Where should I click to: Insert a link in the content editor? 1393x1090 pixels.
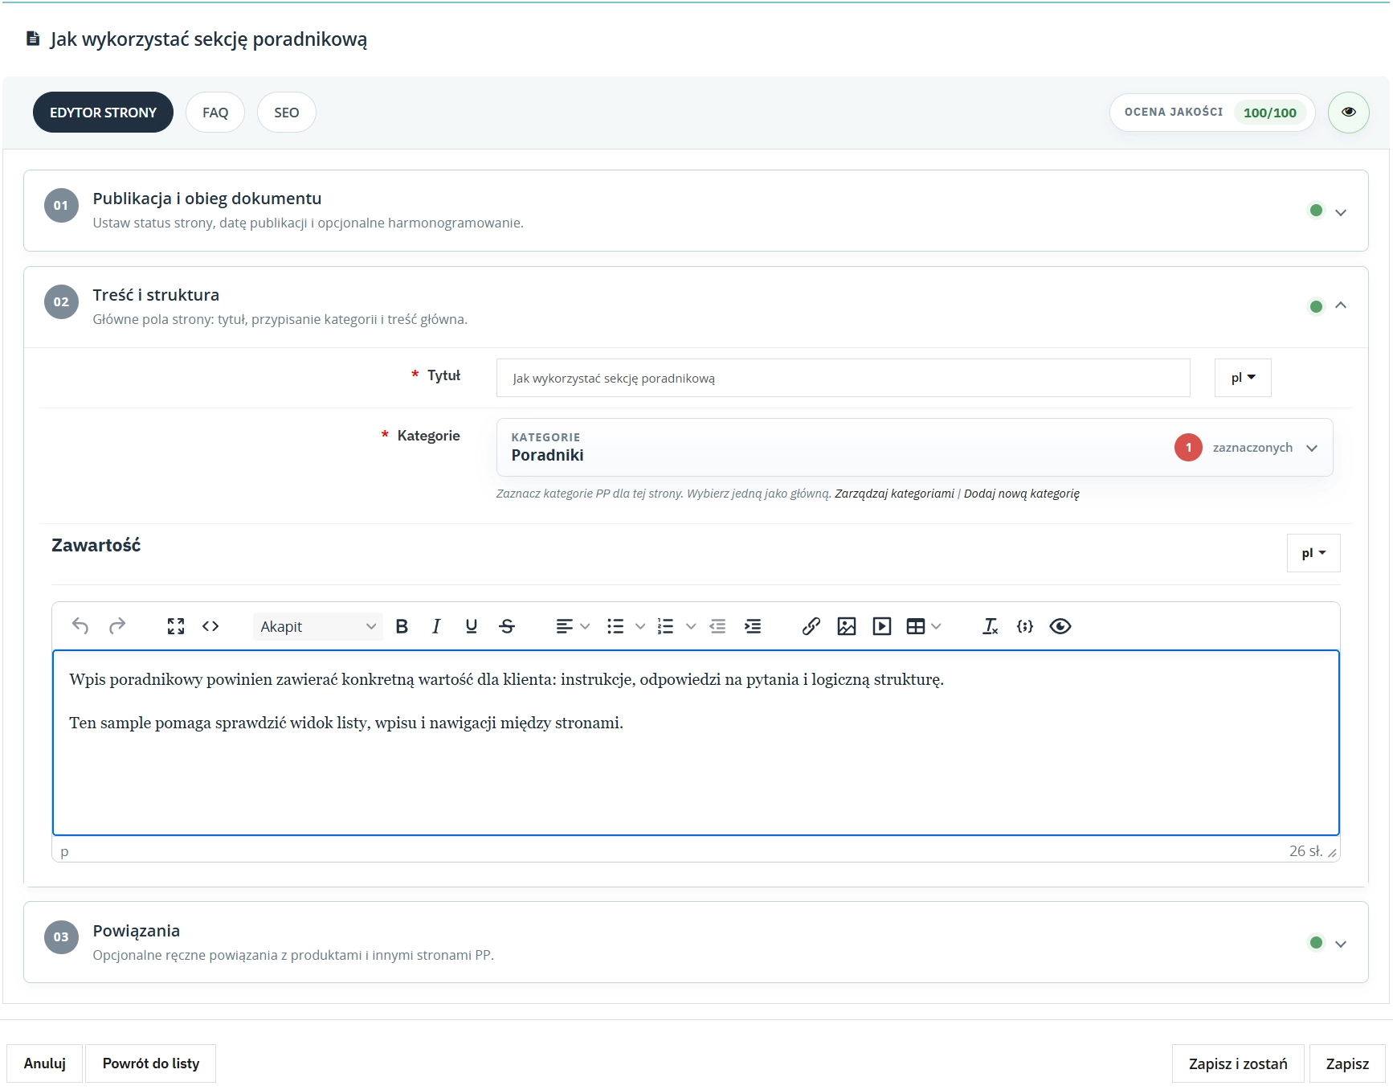(x=811, y=626)
